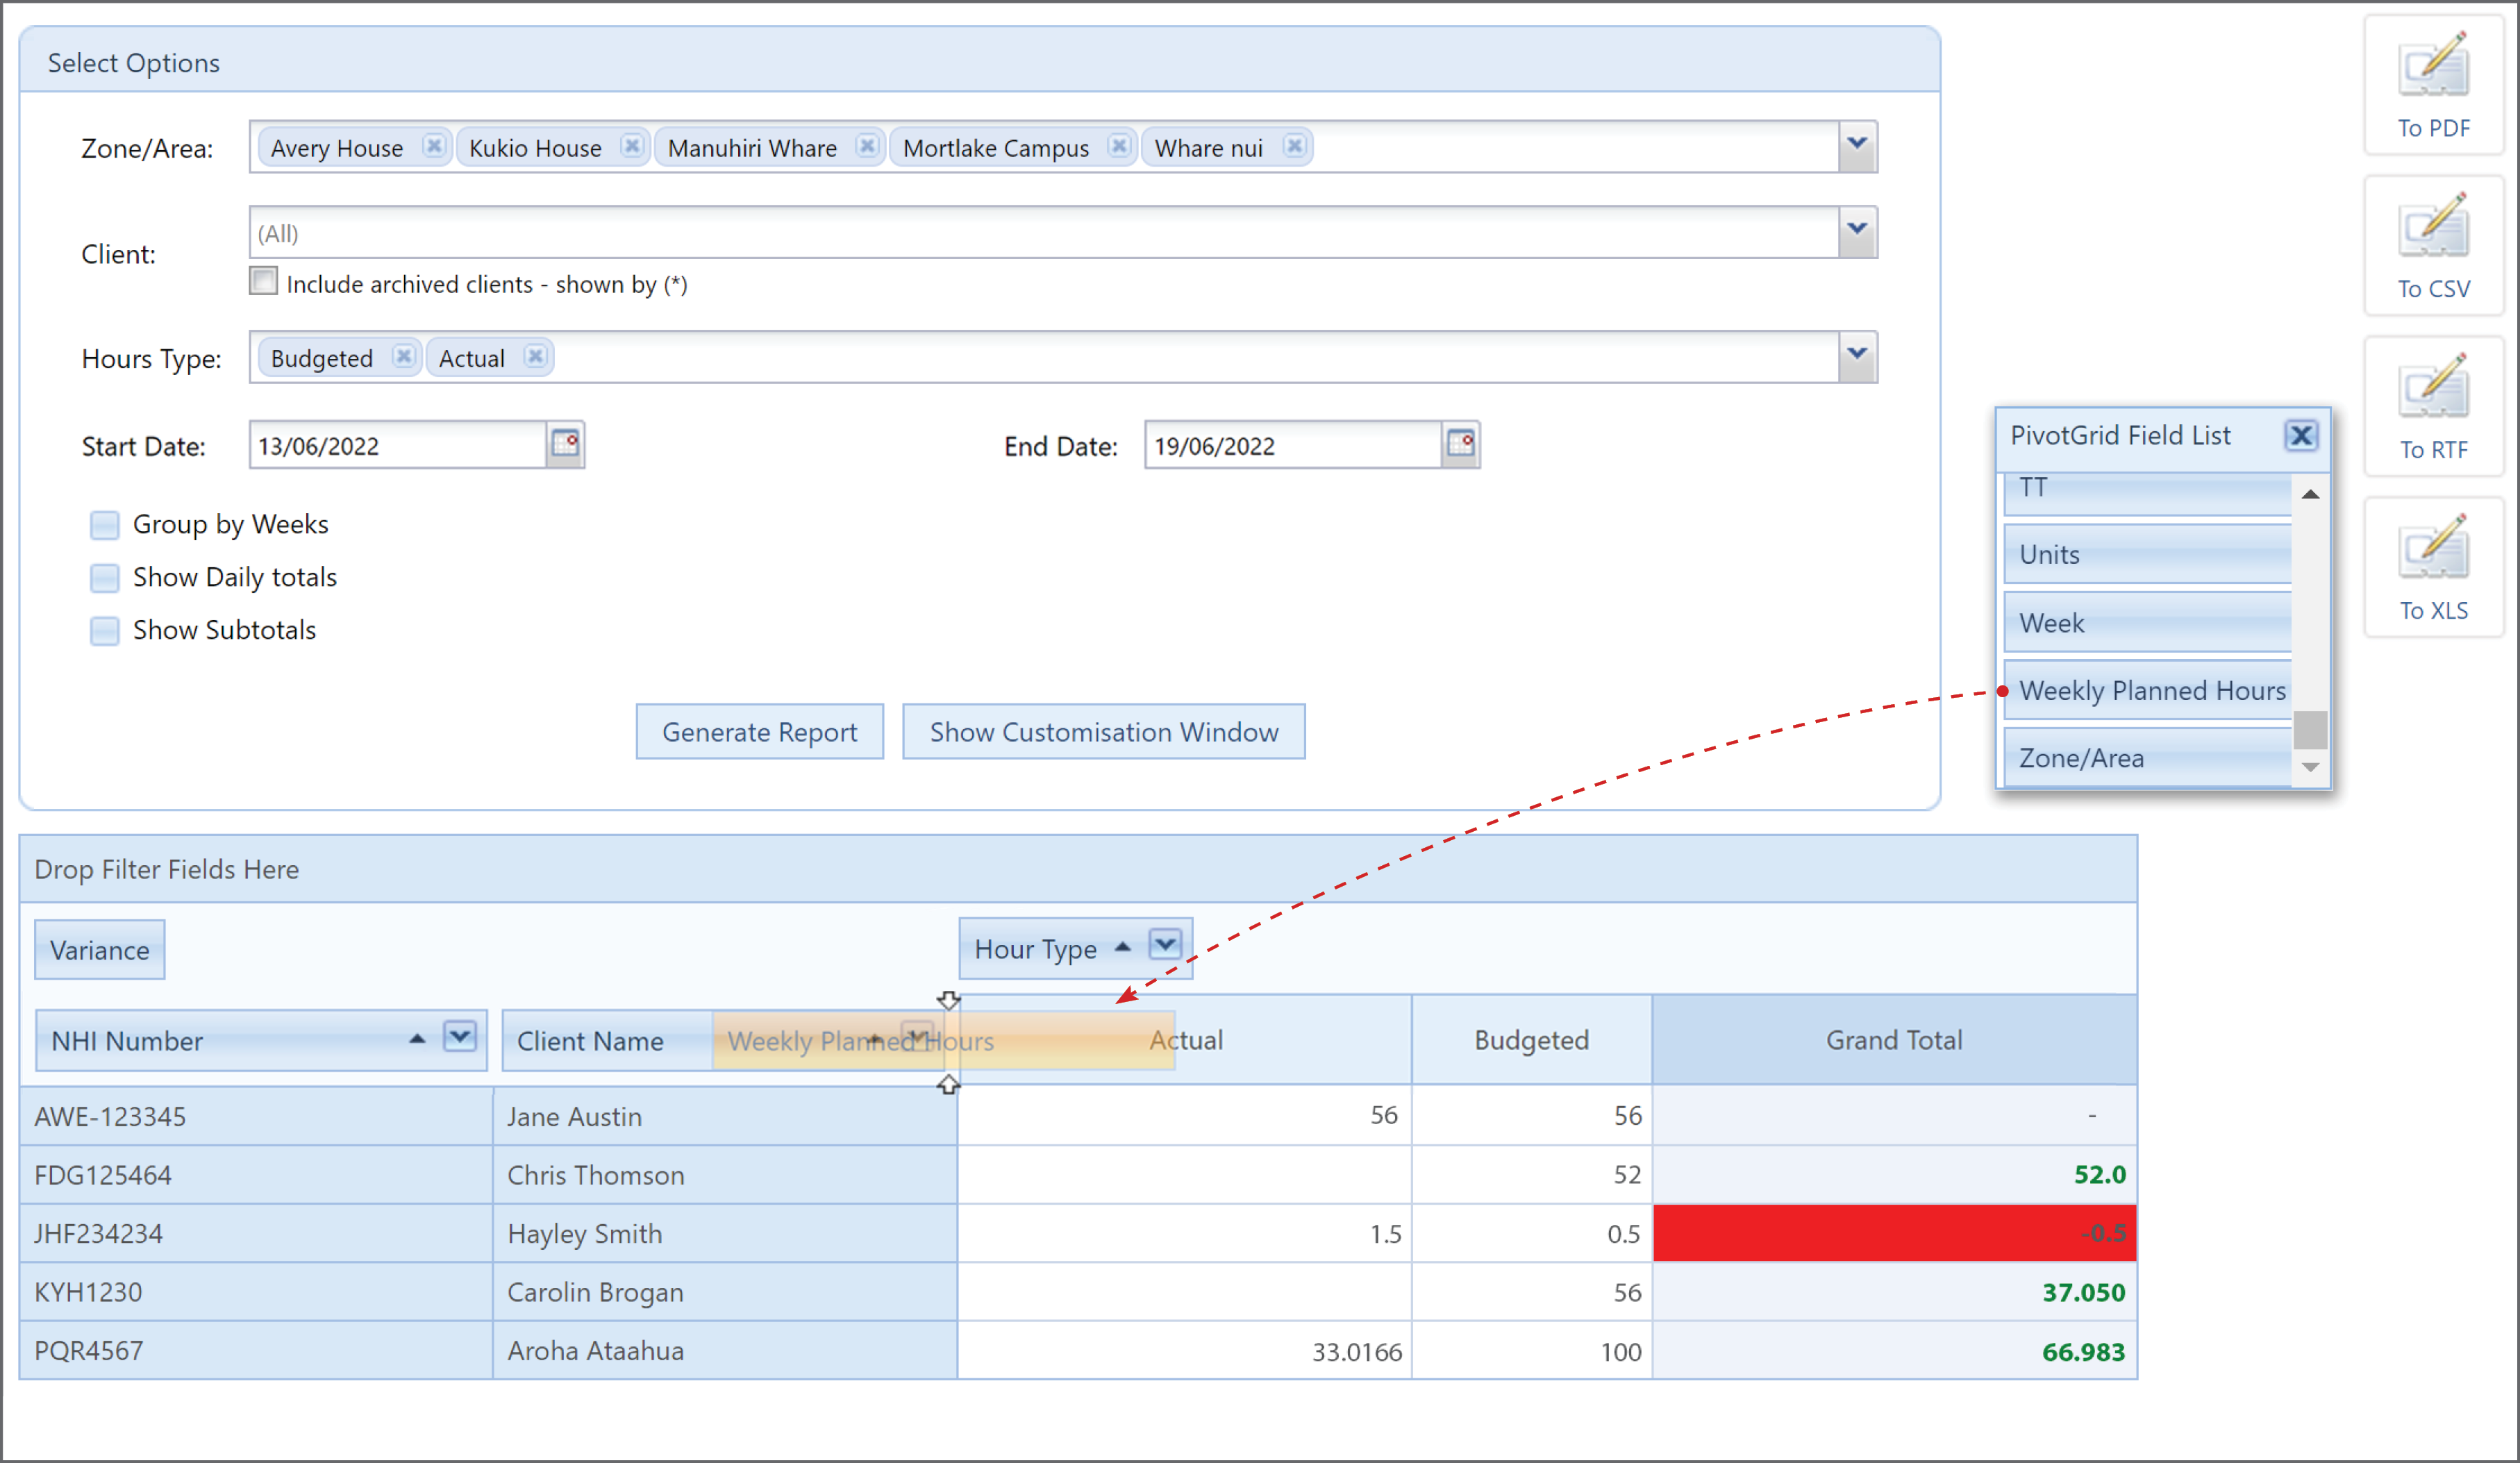
Task: Close the PivotGrid Field List panel
Action: click(2301, 436)
